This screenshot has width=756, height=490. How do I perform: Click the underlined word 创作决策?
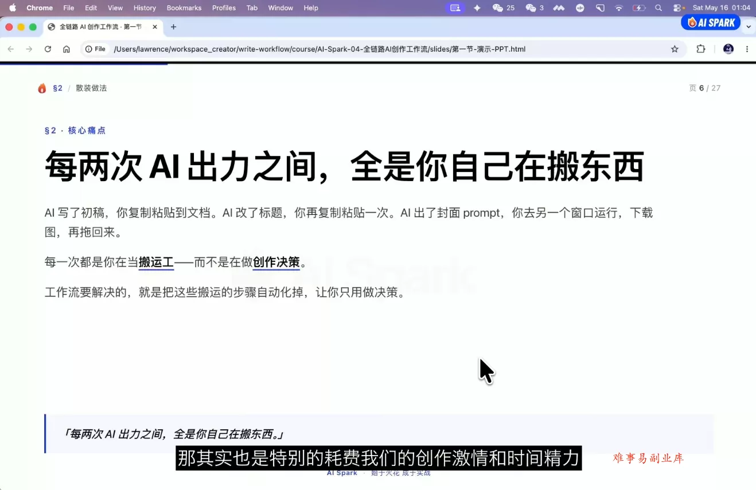[x=276, y=262]
